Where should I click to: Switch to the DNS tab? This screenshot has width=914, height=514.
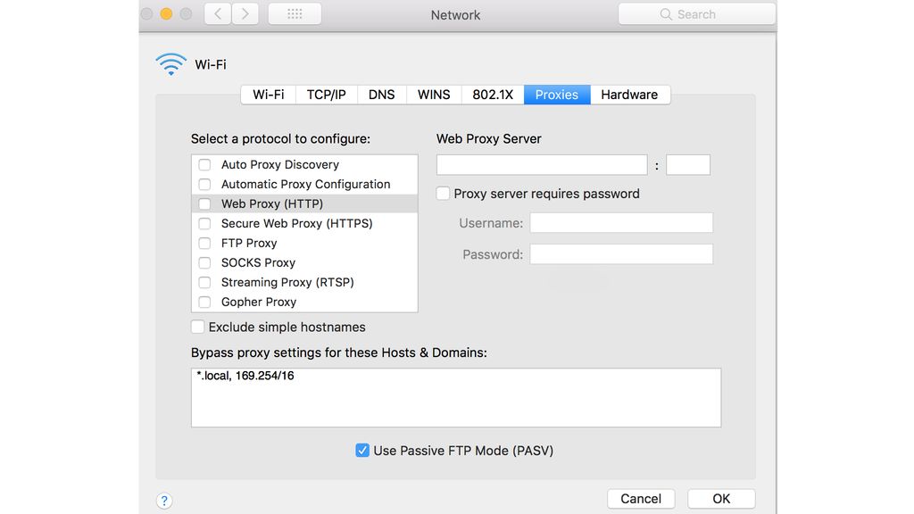click(x=381, y=95)
